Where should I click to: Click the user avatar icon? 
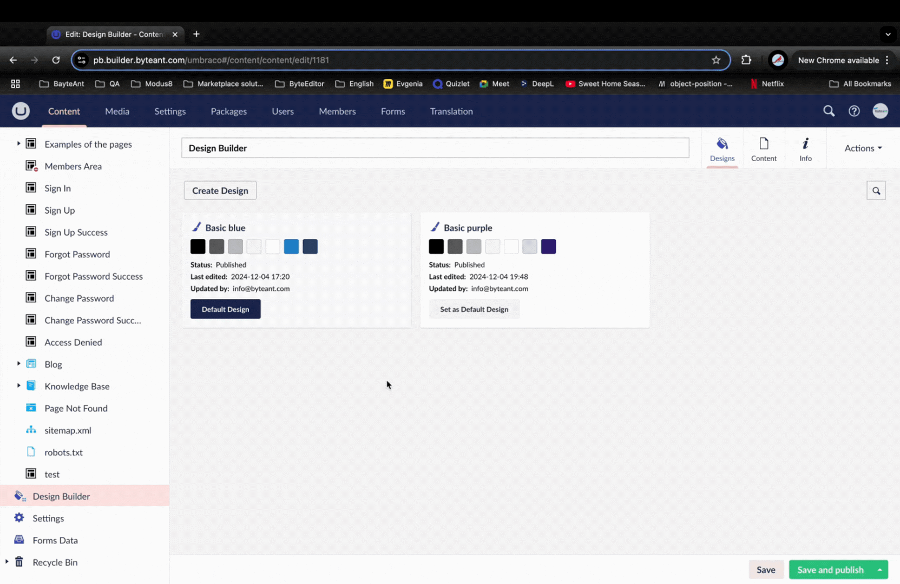(880, 111)
